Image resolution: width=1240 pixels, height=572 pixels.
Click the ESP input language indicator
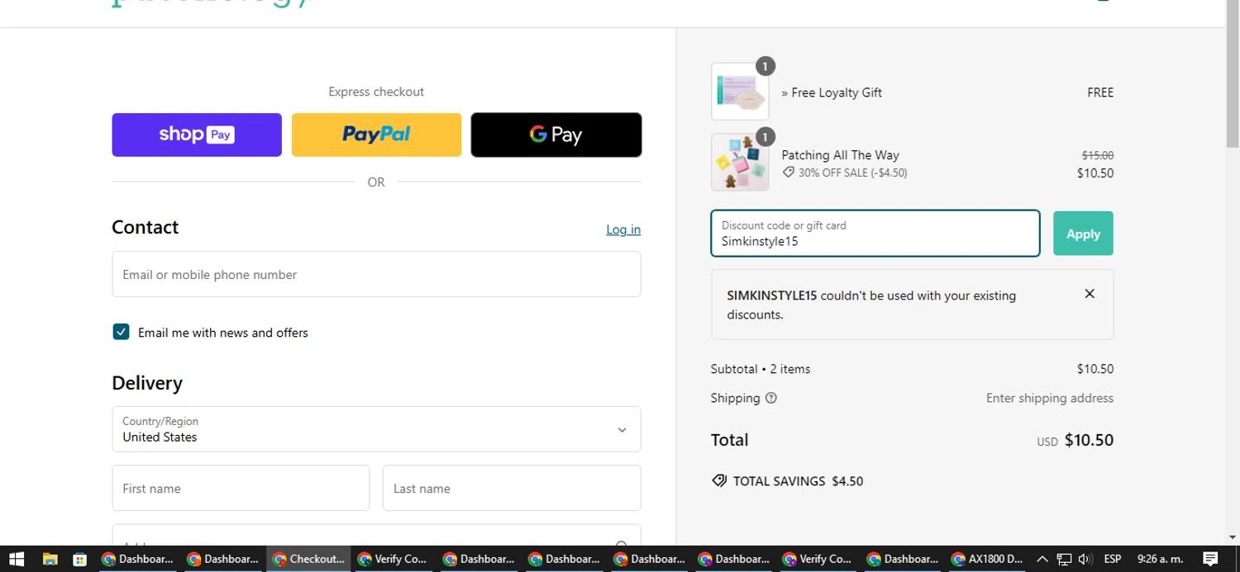tap(1112, 559)
